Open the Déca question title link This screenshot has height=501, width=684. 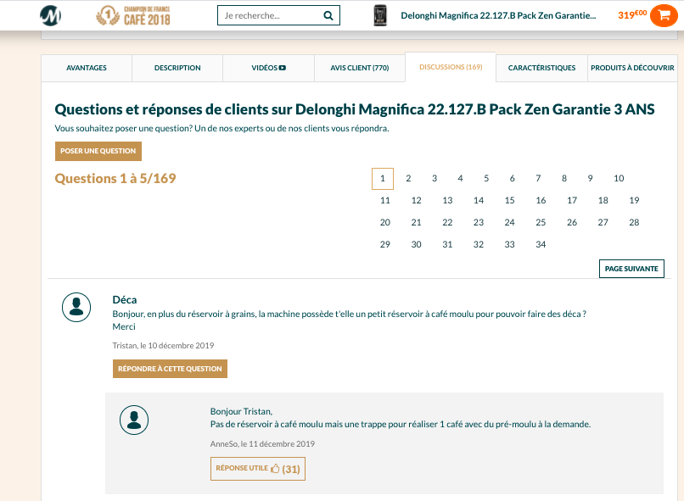126,298
